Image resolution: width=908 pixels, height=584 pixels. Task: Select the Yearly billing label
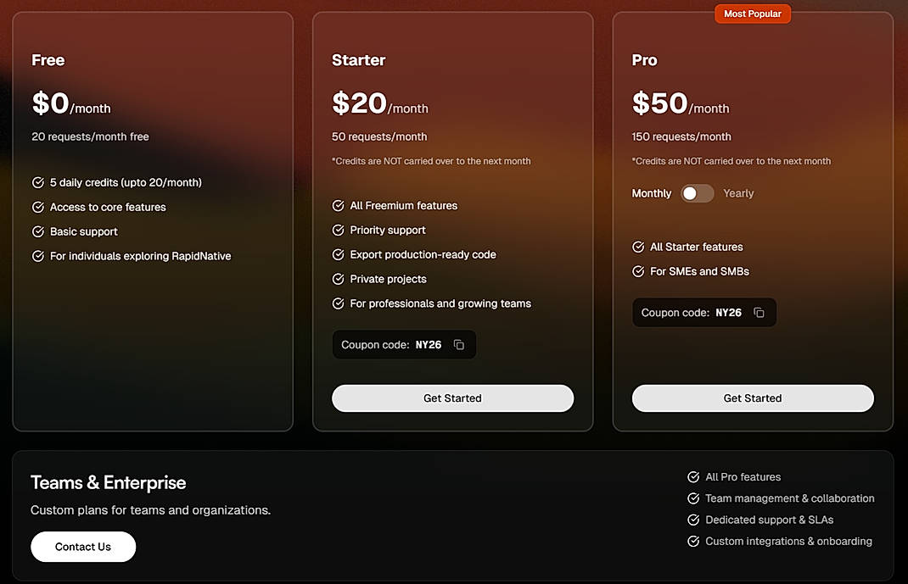(x=738, y=193)
